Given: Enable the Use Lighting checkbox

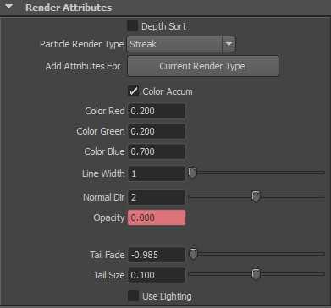Looking at the screenshot, I should [133, 296].
